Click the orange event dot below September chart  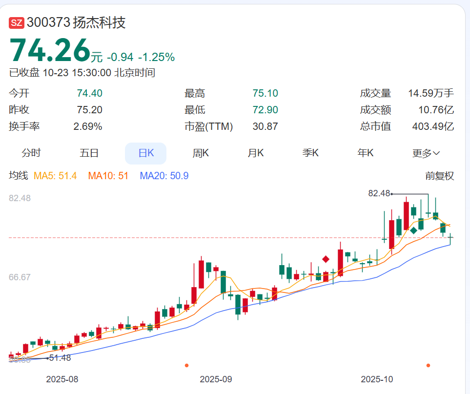(187, 366)
